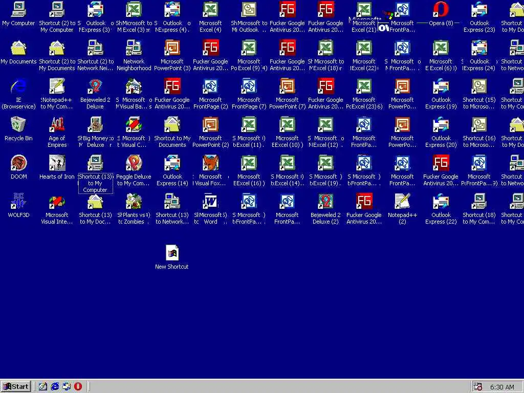Click the 6:30 AM taskbar clock

coord(502,387)
